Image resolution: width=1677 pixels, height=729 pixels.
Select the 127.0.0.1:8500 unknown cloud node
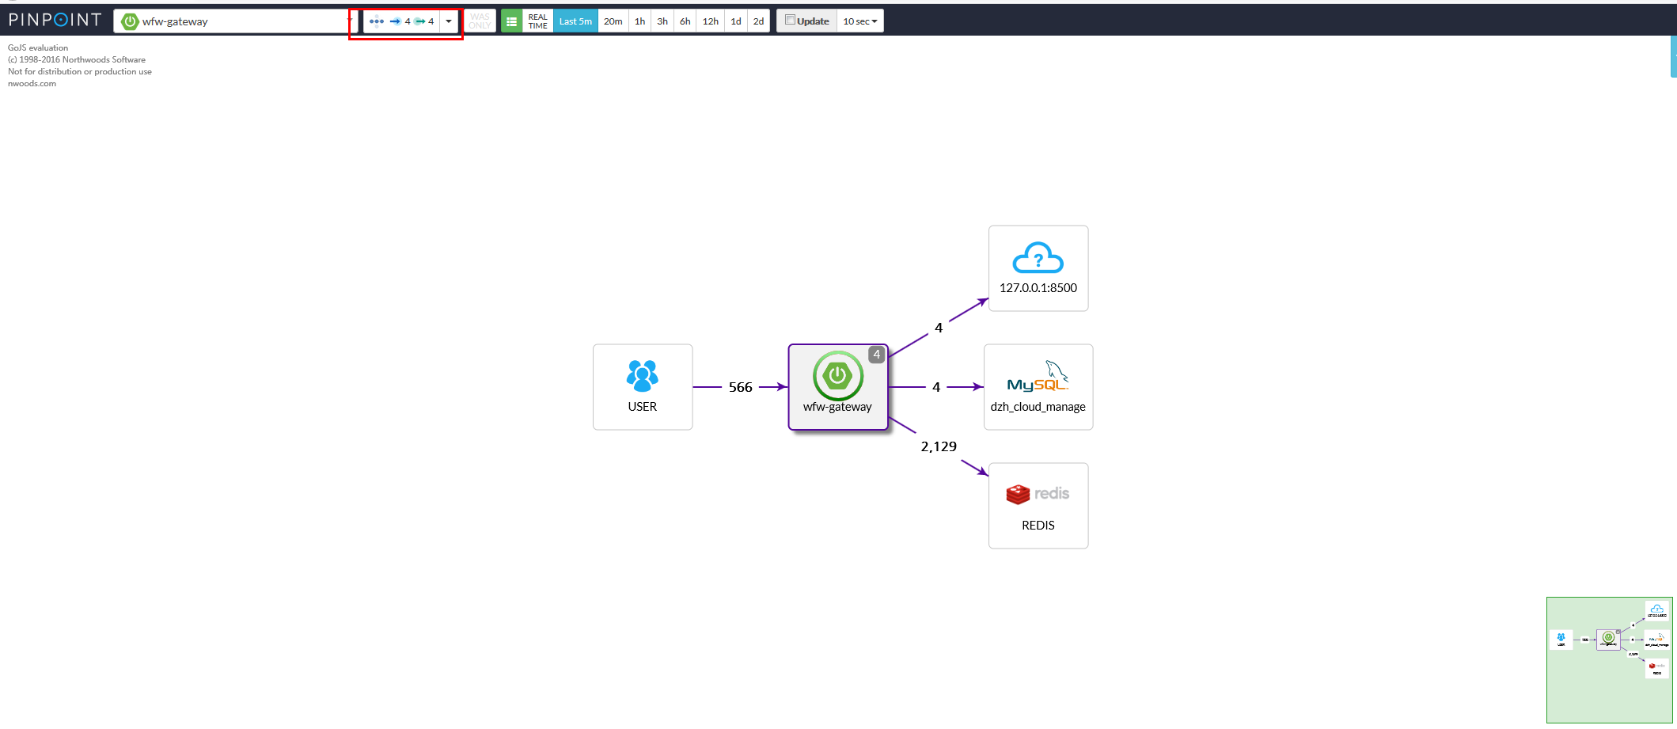coord(1038,268)
